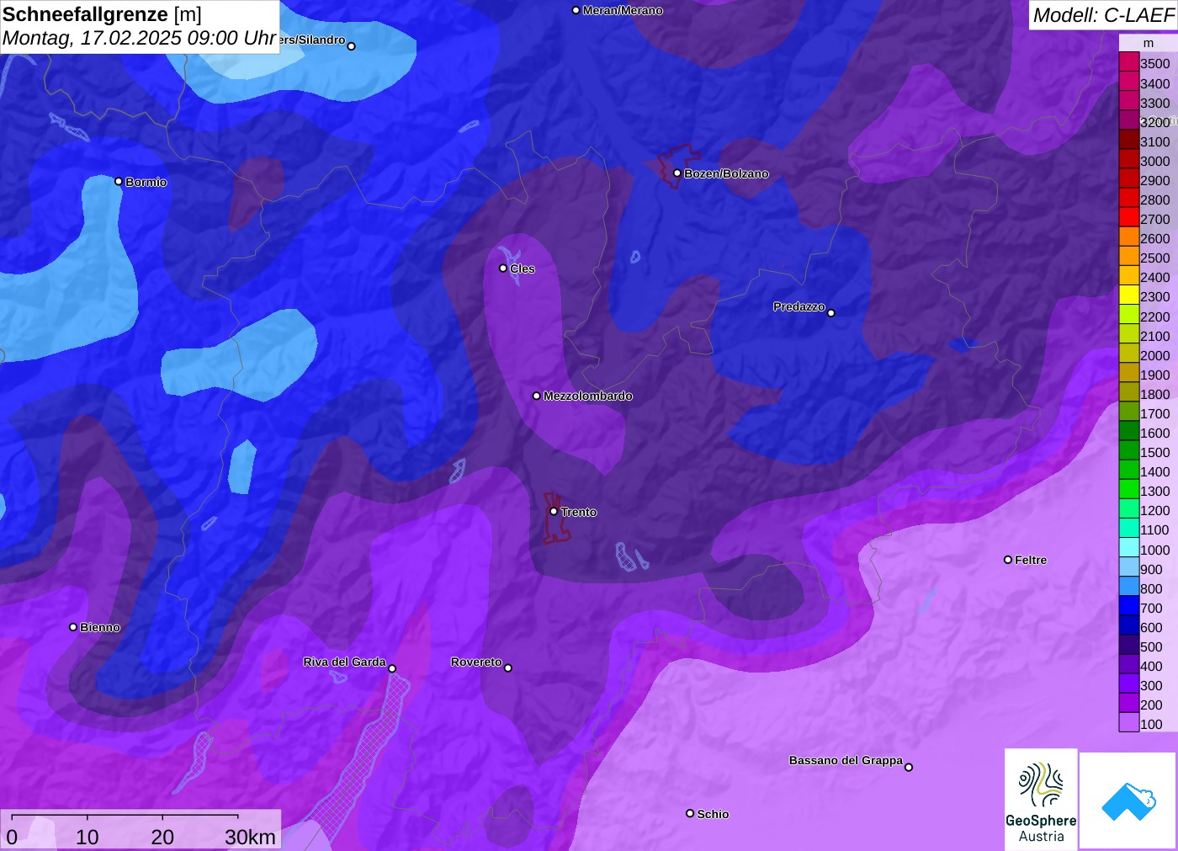
Task: Click the legend unit header m
Action: point(1149,43)
